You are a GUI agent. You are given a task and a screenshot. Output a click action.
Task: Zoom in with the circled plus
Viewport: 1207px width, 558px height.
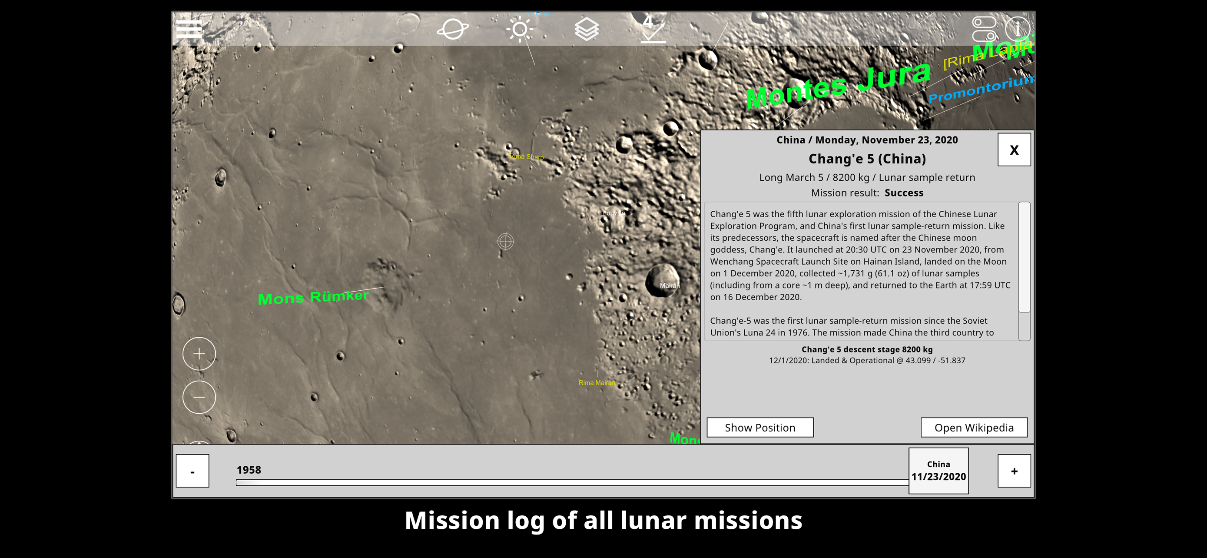pos(199,354)
